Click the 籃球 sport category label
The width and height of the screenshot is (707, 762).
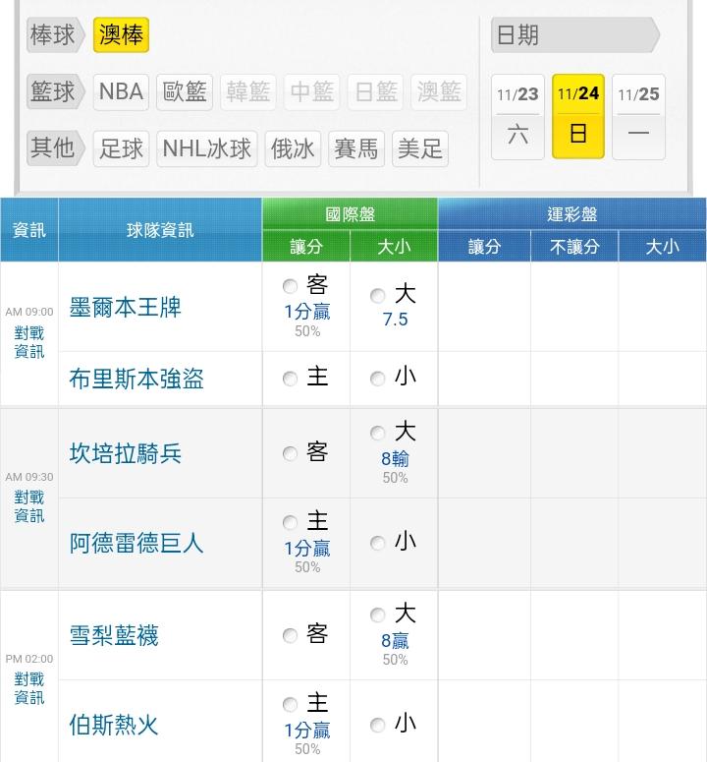pyautogui.click(x=55, y=91)
